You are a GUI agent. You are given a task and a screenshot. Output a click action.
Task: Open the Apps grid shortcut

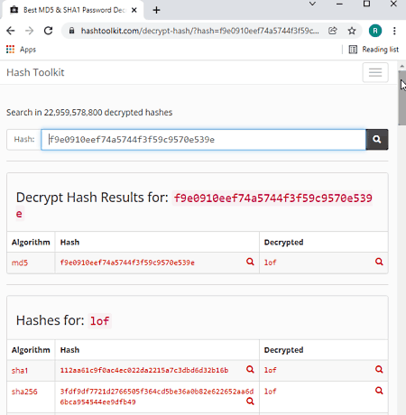pos(21,50)
